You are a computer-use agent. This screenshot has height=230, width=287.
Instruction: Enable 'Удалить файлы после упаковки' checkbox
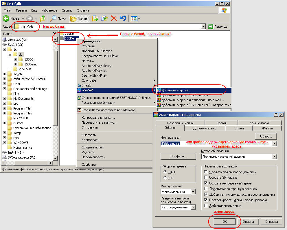click(x=206, y=172)
